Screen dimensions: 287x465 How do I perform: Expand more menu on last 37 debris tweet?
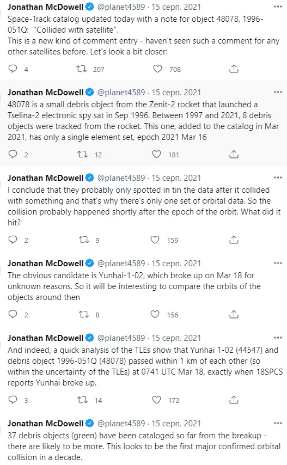[x=278, y=423]
